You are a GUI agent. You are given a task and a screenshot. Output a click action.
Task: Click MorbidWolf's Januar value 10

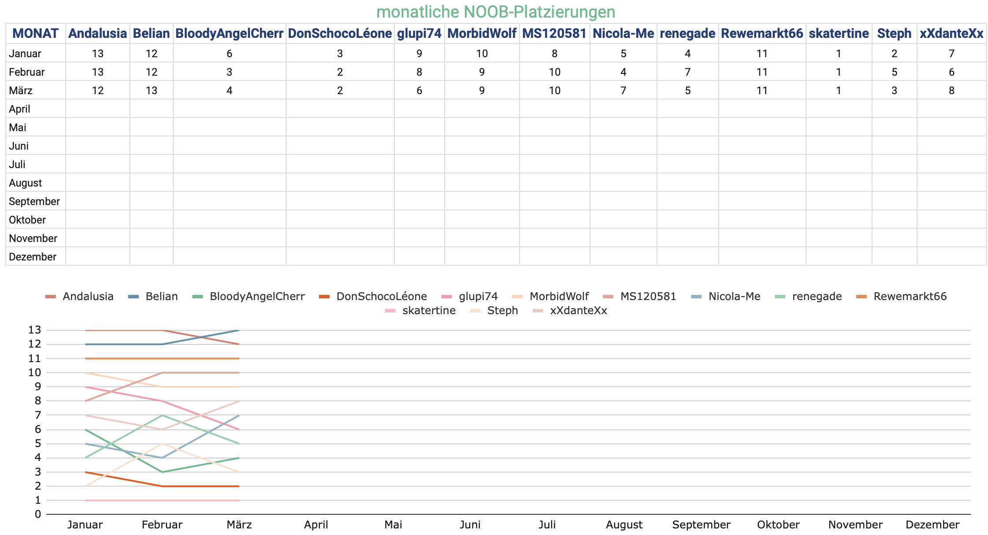(482, 54)
